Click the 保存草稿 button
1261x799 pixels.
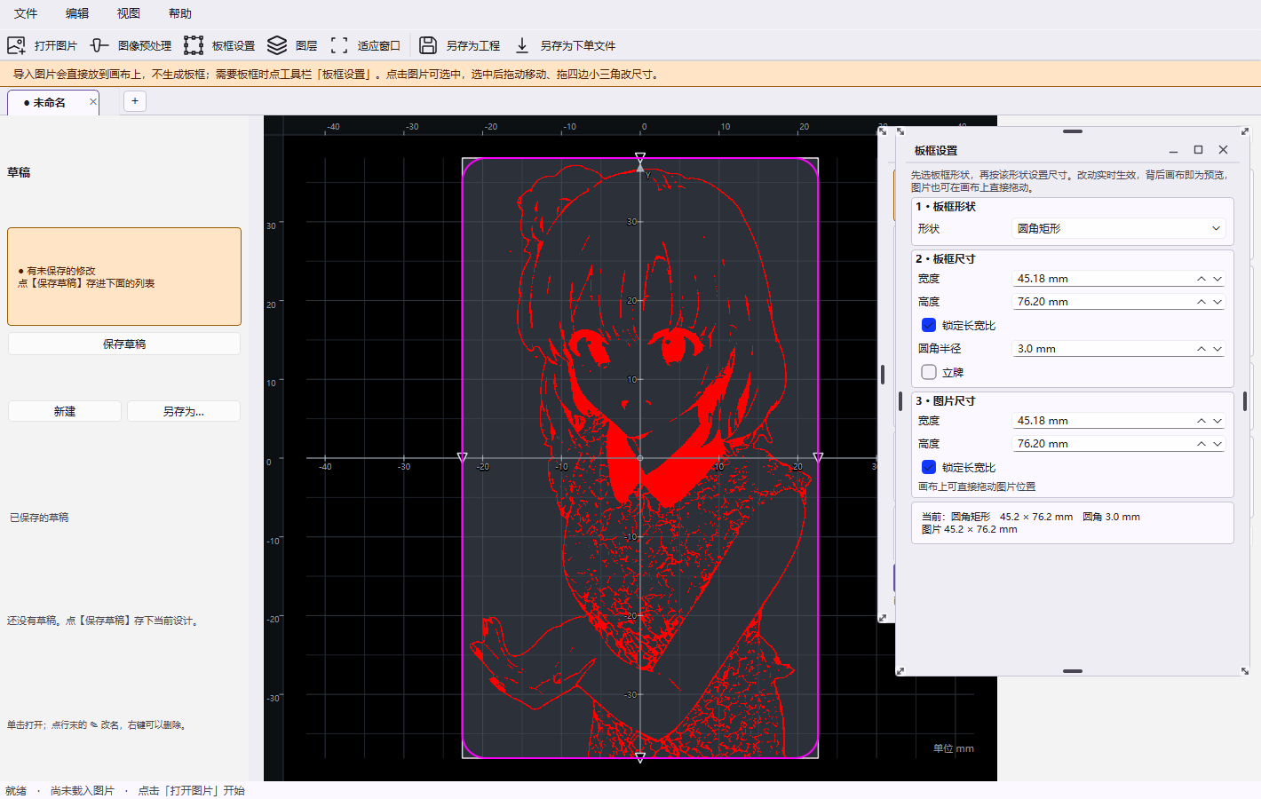point(124,344)
